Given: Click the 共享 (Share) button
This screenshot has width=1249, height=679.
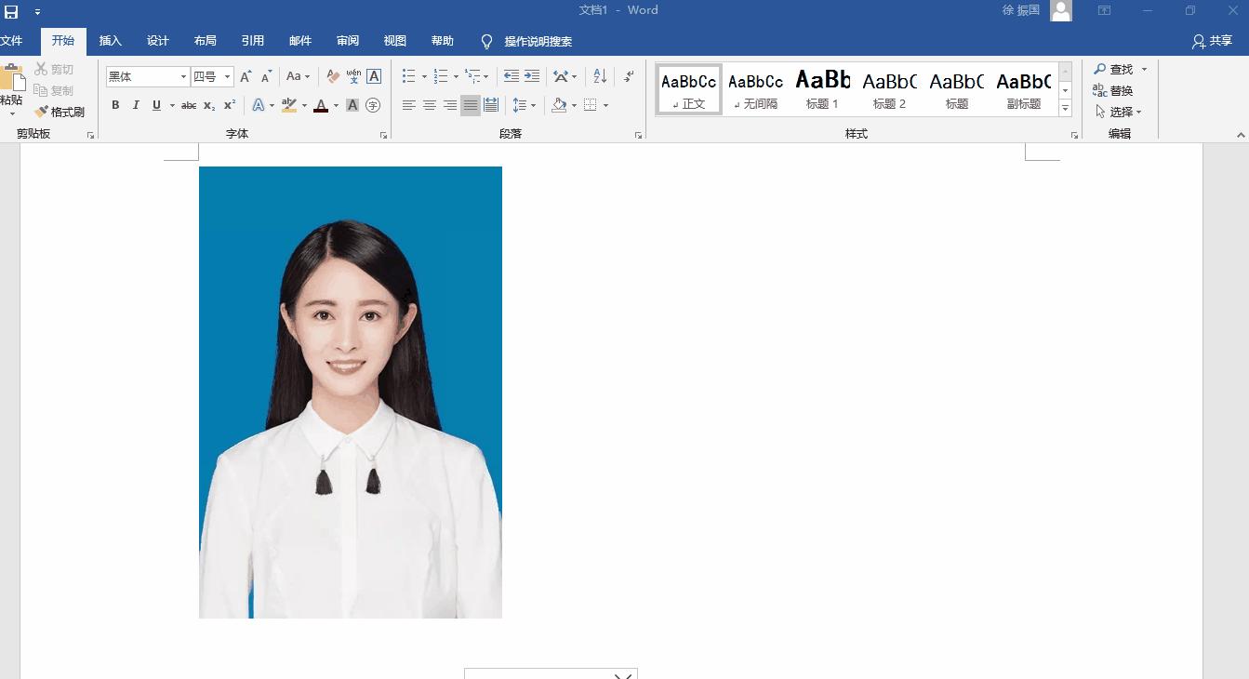Looking at the screenshot, I should click(x=1213, y=40).
